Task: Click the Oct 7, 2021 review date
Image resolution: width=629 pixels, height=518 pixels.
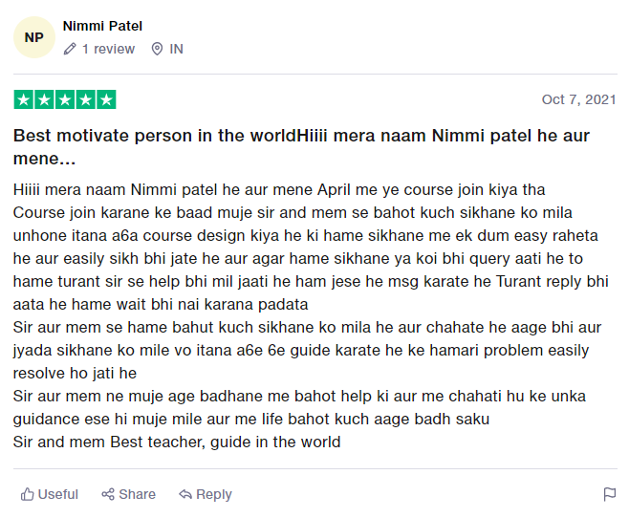Action: pyautogui.click(x=578, y=99)
